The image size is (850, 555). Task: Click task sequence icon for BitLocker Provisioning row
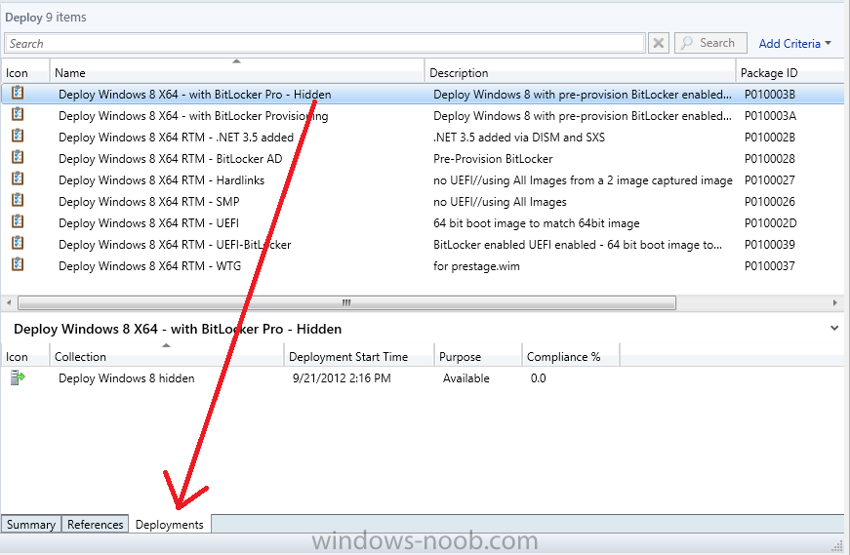(18, 114)
